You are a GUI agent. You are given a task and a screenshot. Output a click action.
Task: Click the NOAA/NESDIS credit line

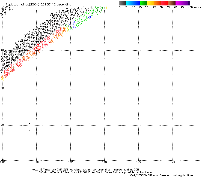(x=161, y=175)
